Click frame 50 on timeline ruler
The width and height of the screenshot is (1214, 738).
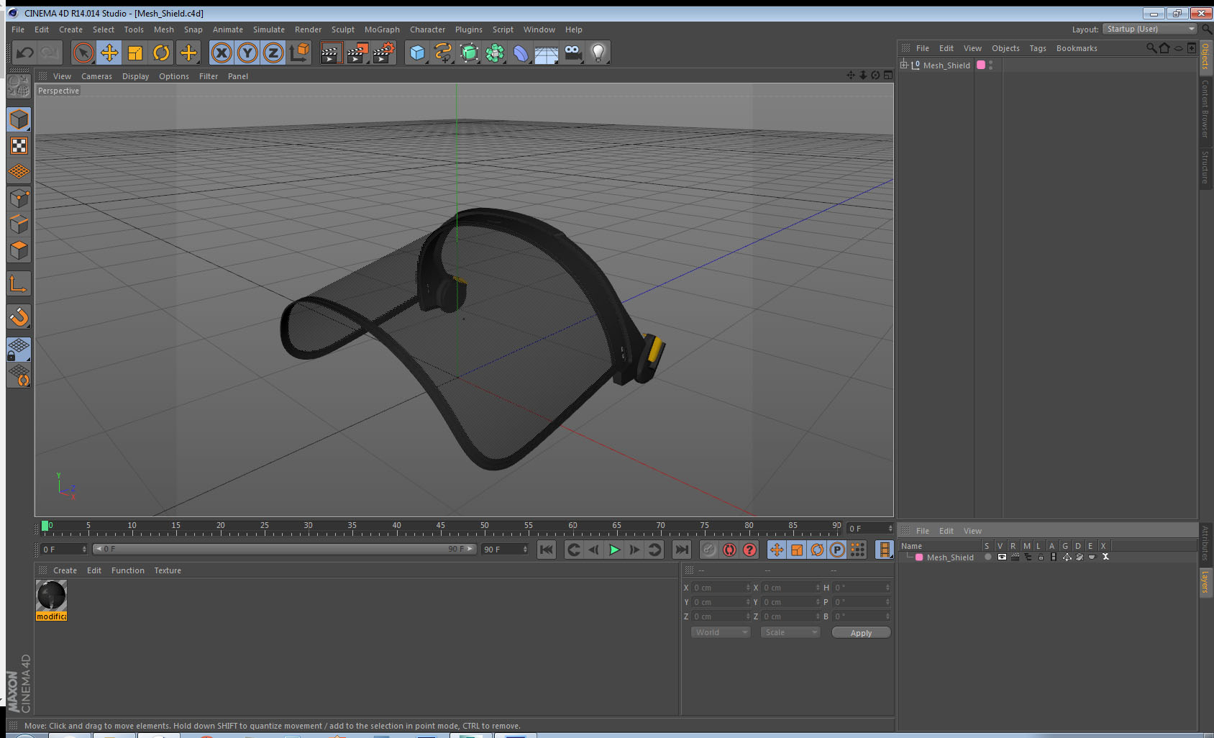pyautogui.click(x=484, y=526)
